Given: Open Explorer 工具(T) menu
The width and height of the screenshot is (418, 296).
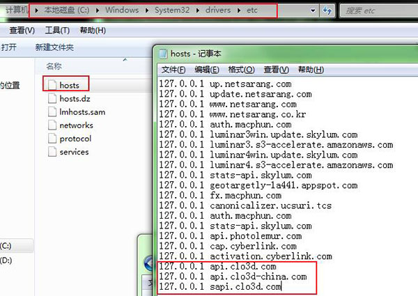Looking at the screenshot, I should click(x=57, y=31).
